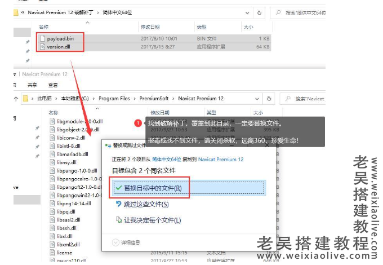This screenshot has height=265, width=383.
Task: Click the license file icon
Action: [52, 253]
